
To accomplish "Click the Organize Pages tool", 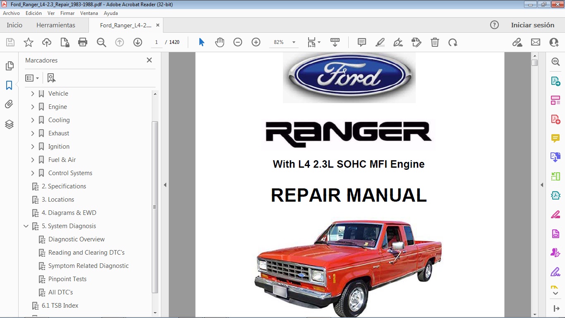I will [x=555, y=99].
